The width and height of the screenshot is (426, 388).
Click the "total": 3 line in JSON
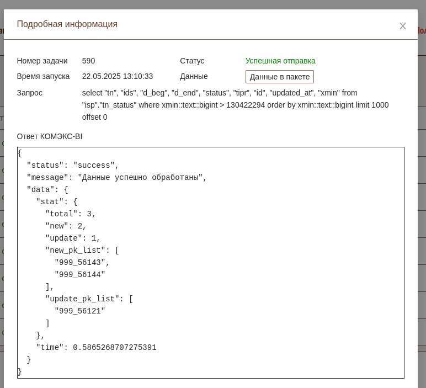click(x=70, y=214)
